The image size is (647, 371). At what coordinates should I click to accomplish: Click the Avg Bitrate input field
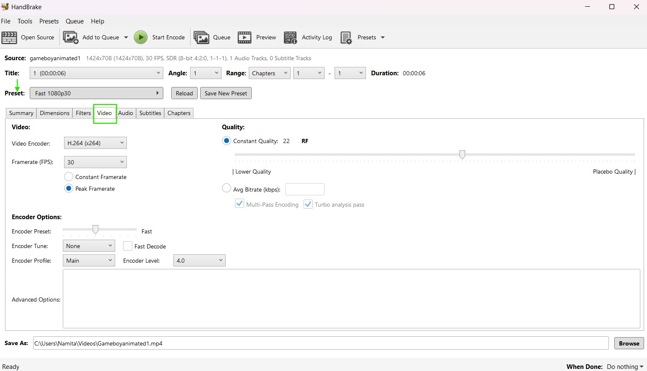[305, 189]
